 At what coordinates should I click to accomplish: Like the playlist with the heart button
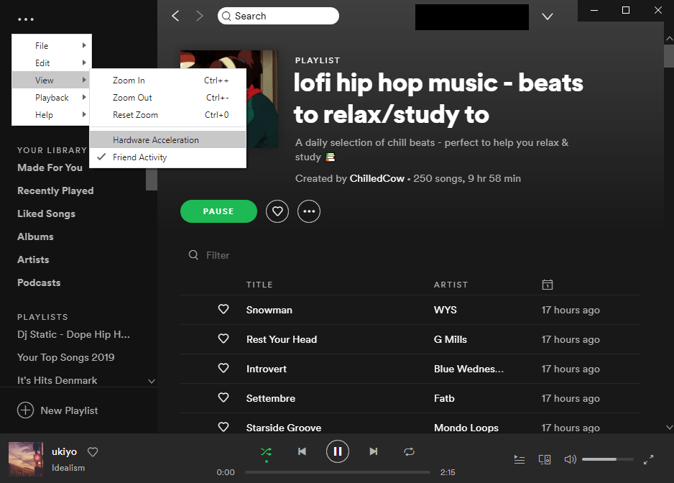point(277,211)
